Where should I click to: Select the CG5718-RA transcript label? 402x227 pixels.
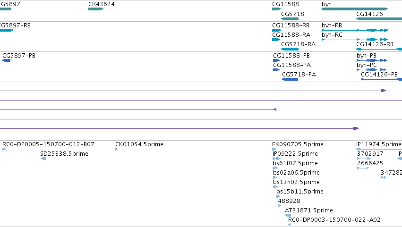click(299, 44)
